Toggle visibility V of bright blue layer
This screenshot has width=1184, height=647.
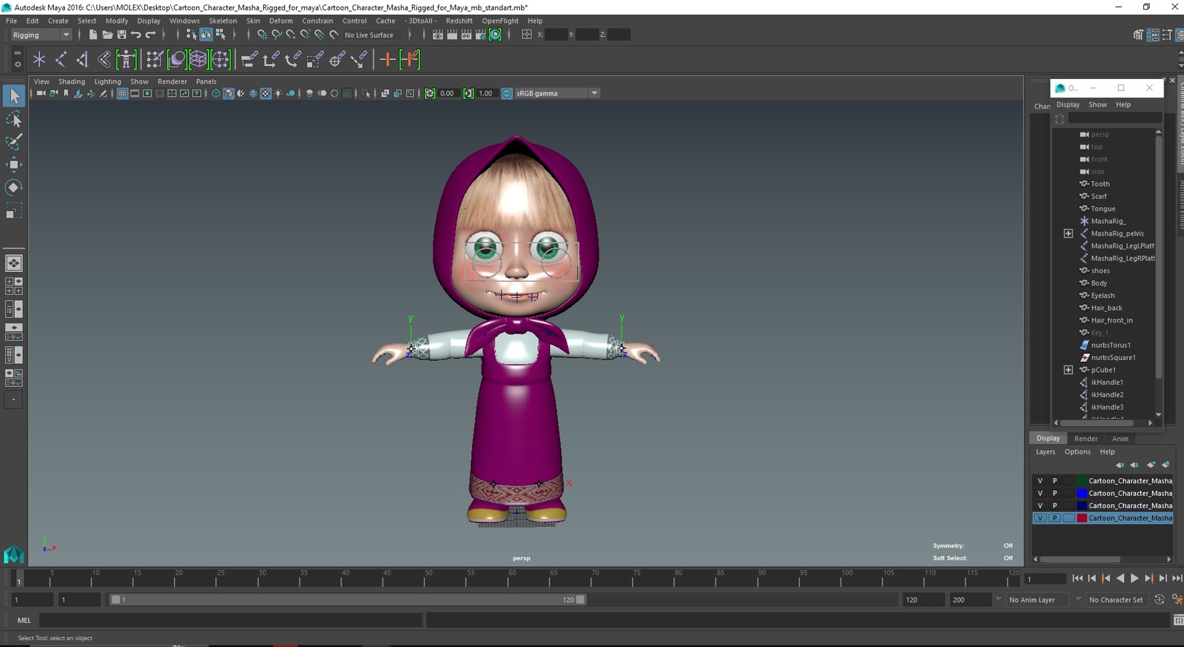tap(1040, 493)
